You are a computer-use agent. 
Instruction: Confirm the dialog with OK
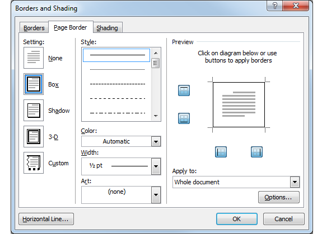(236, 219)
